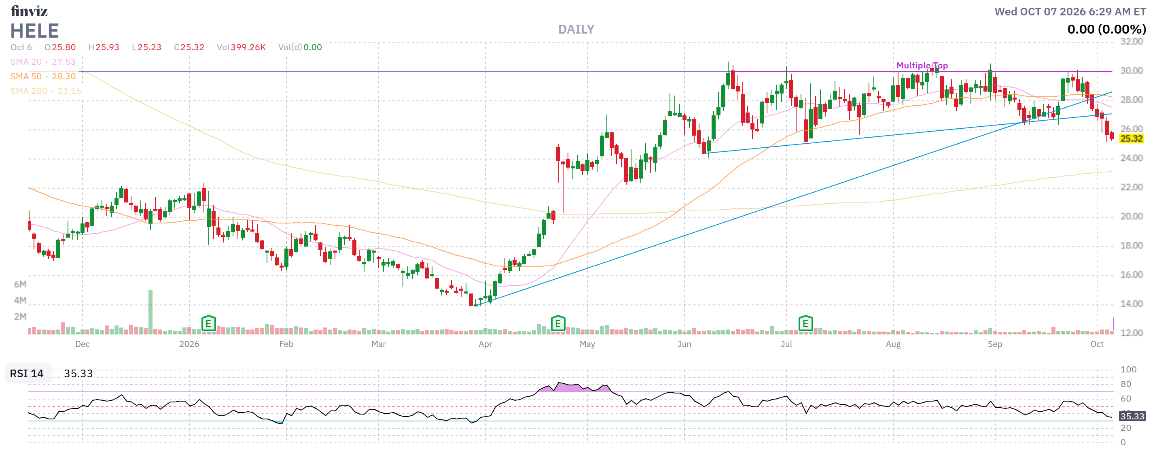Click the Sep label on time axis
This screenshot has width=1157, height=455.
pos(994,344)
